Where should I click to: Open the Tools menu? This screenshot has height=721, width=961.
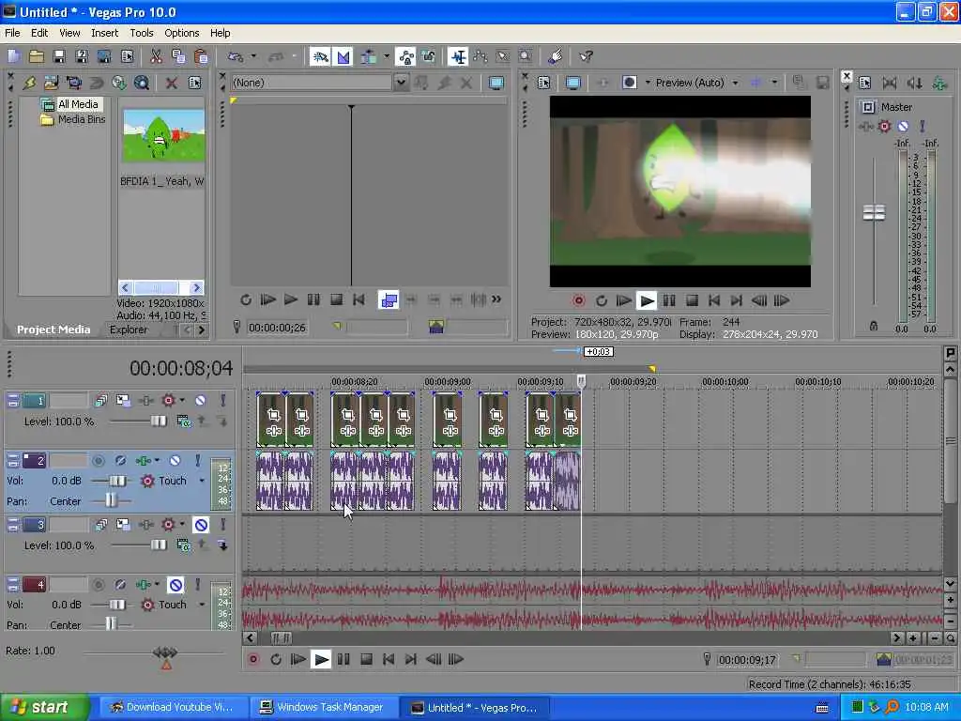tap(142, 33)
